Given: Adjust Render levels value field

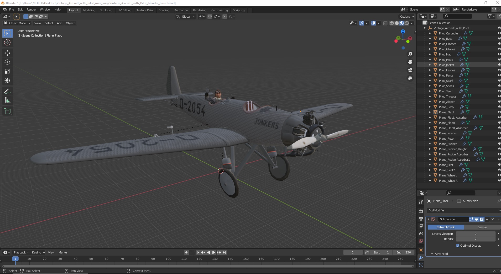Looking at the screenshot, I should 476,239.
